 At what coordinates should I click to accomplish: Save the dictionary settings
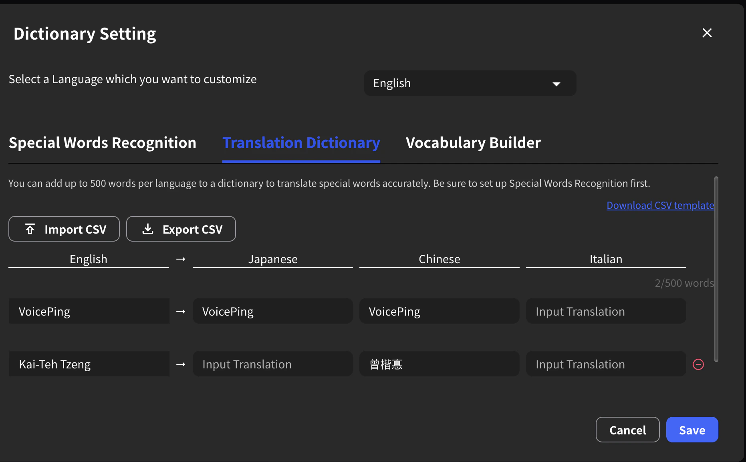(x=692, y=430)
